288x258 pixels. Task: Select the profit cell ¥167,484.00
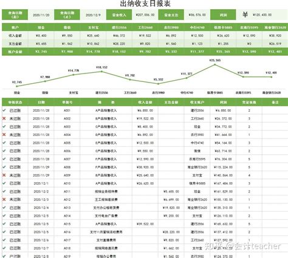pos(223,183)
